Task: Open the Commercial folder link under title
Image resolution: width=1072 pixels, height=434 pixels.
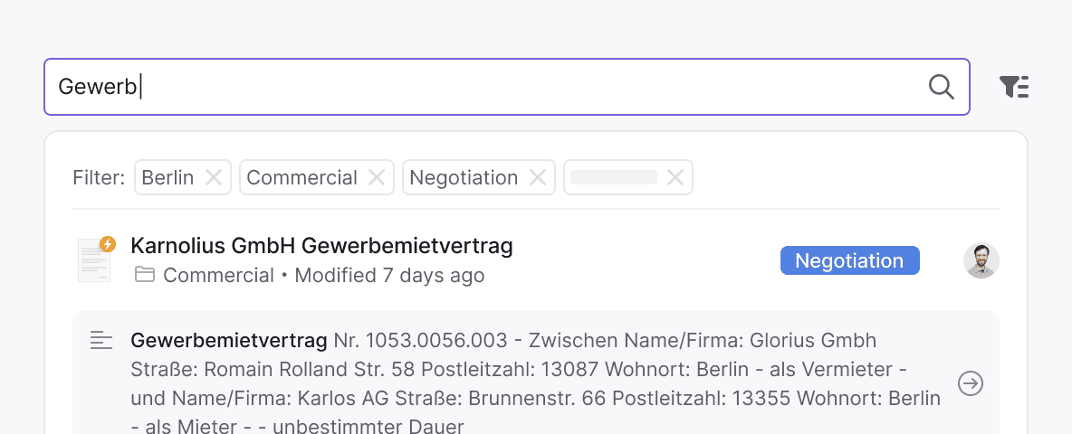Action: pos(218,275)
